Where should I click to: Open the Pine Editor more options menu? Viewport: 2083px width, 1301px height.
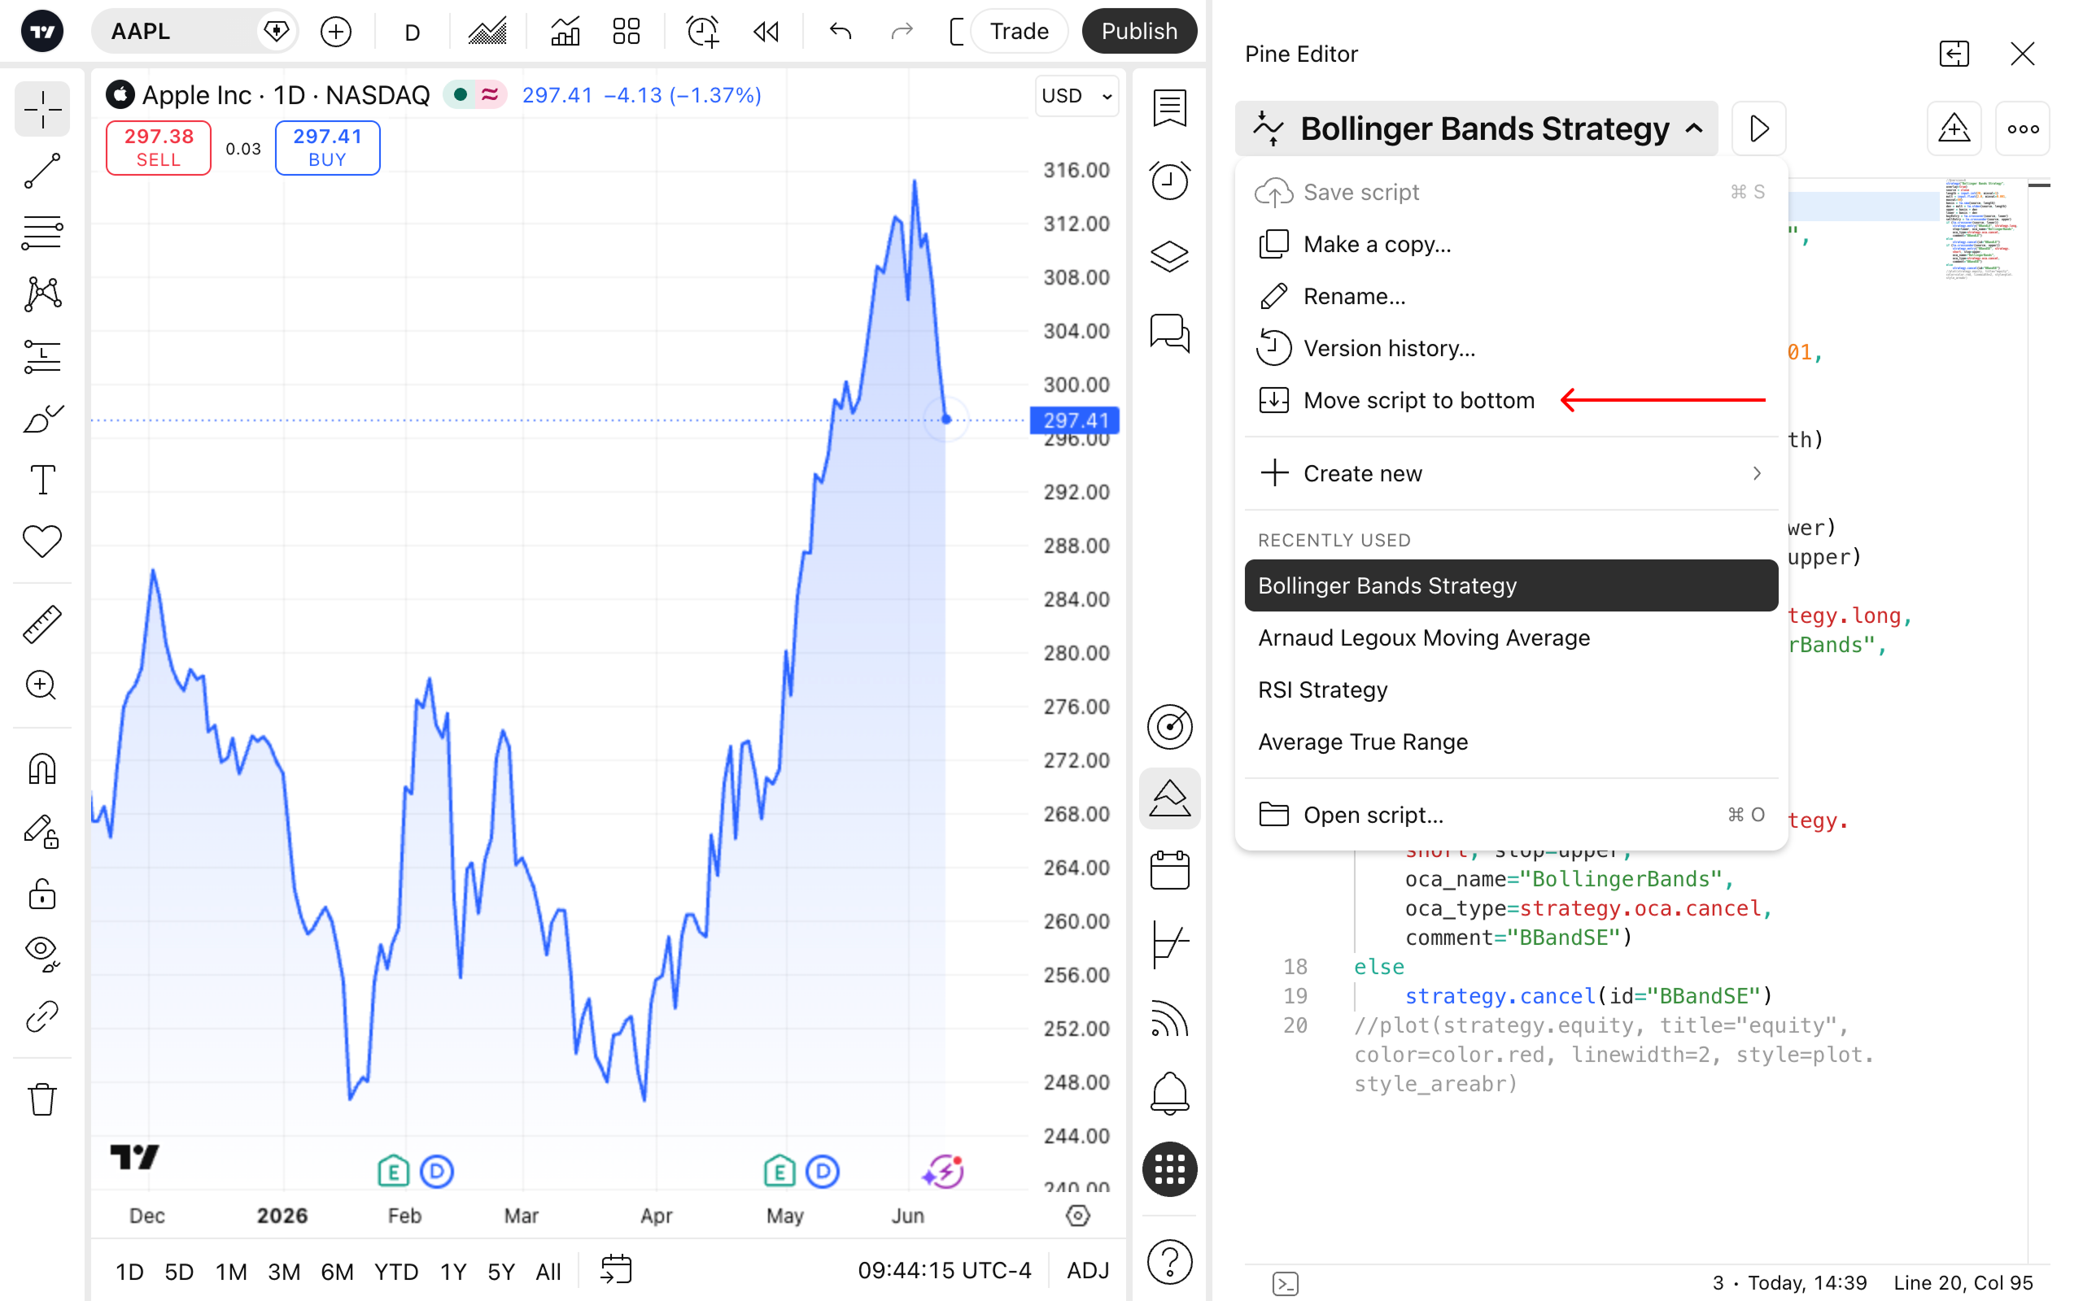click(x=2022, y=129)
